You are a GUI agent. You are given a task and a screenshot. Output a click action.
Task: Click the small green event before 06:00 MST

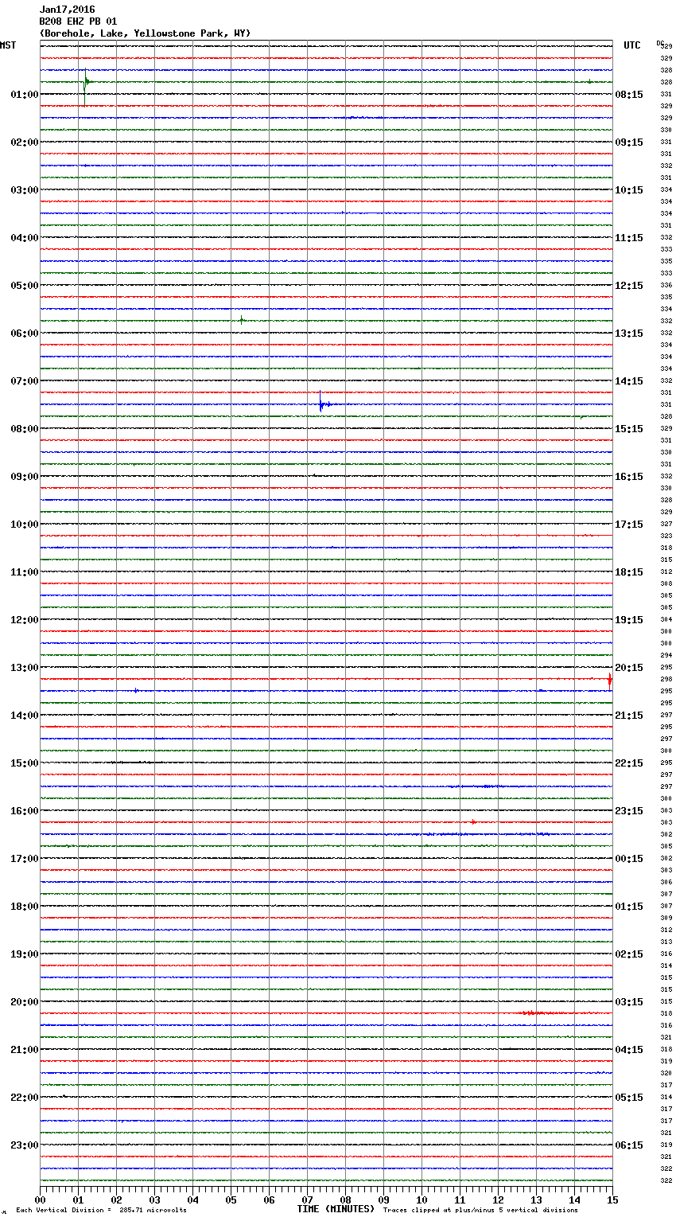[x=242, y=320]
